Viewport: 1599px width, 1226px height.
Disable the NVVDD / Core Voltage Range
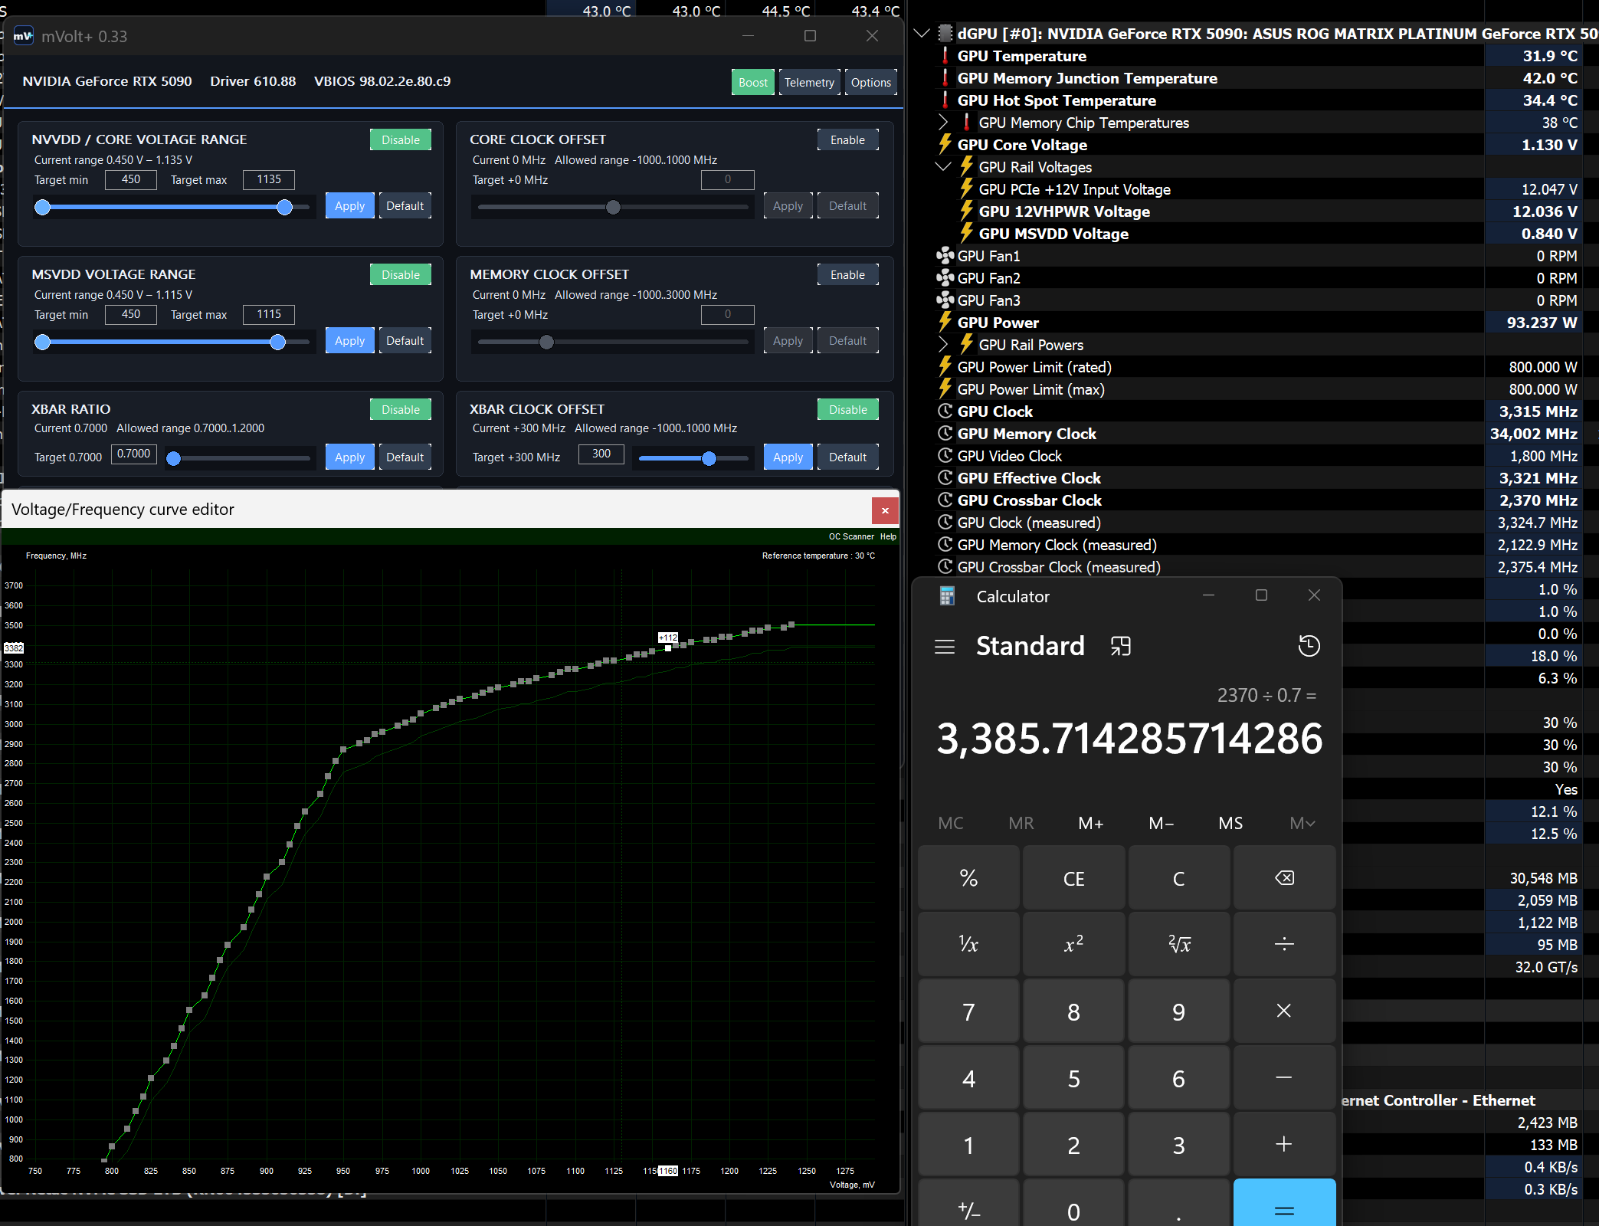[401, 140]
